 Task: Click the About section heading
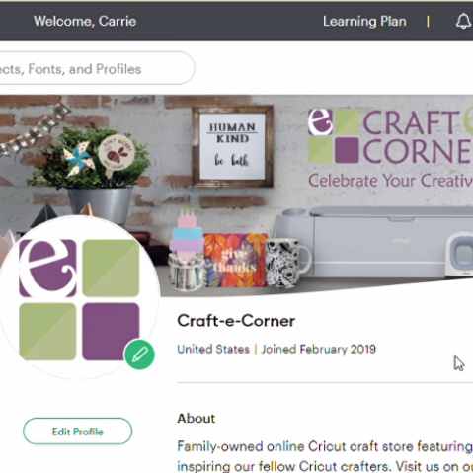tap(197, 419)
